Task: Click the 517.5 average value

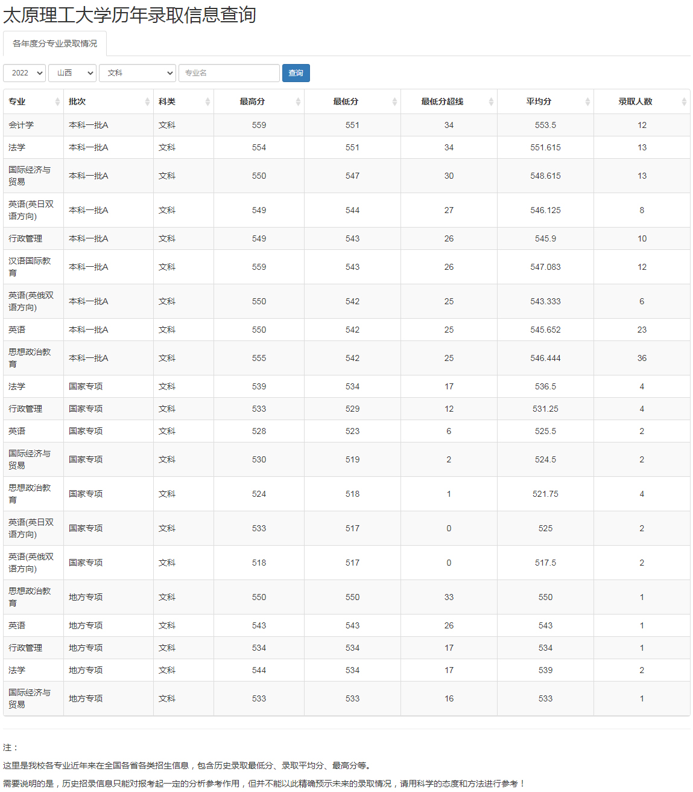Action: click(x=545, y=563)
